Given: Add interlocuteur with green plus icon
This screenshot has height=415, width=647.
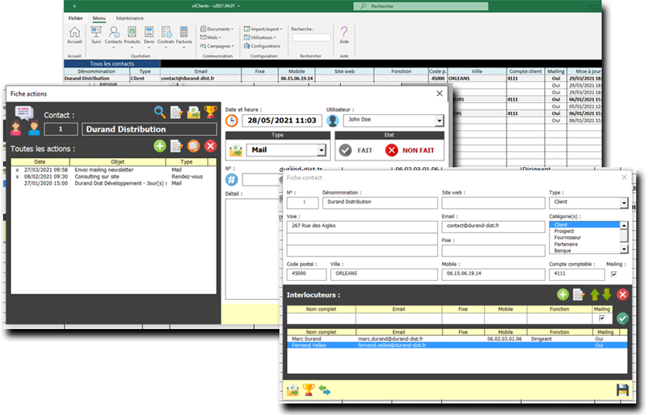Looking at the screenshot, I should click(x=563, y=295).
